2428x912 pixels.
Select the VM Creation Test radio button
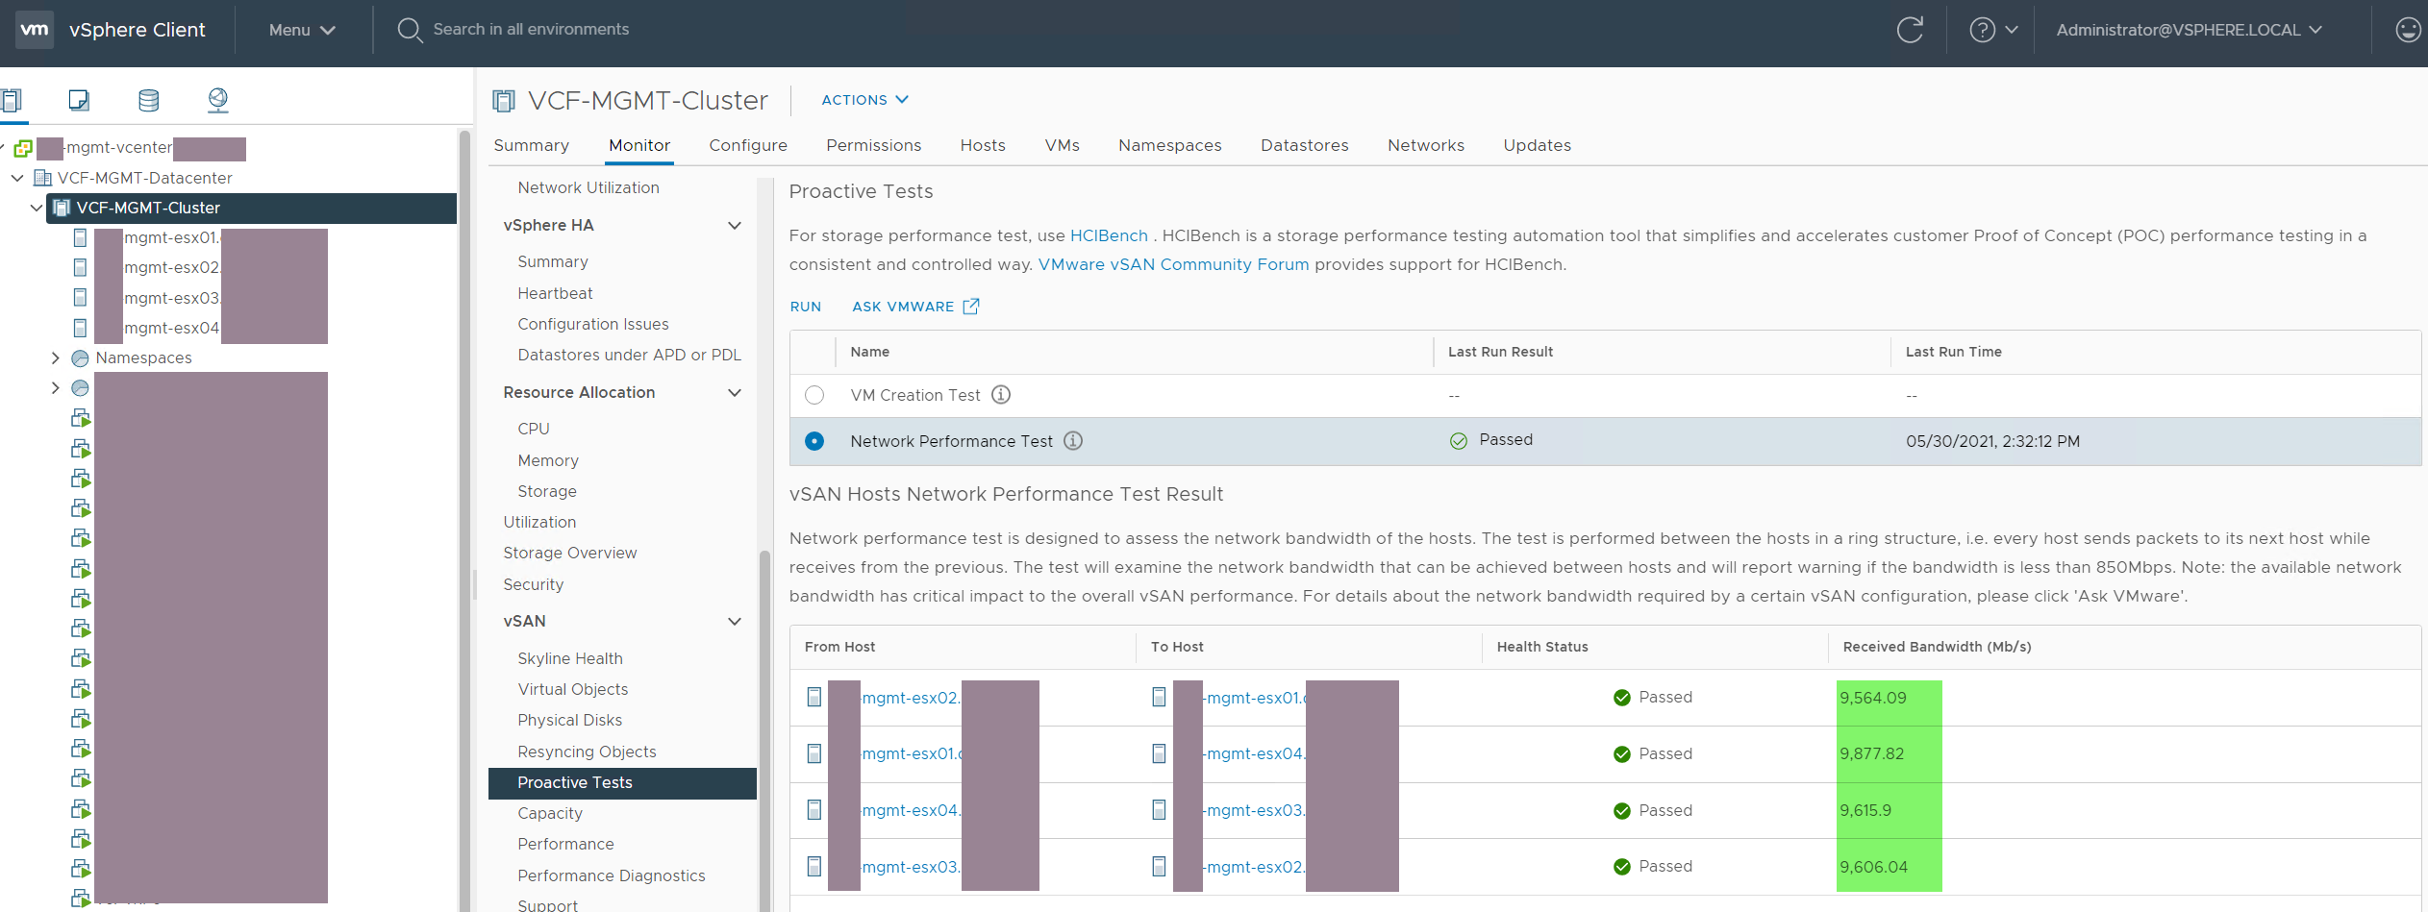click(814, 395)
